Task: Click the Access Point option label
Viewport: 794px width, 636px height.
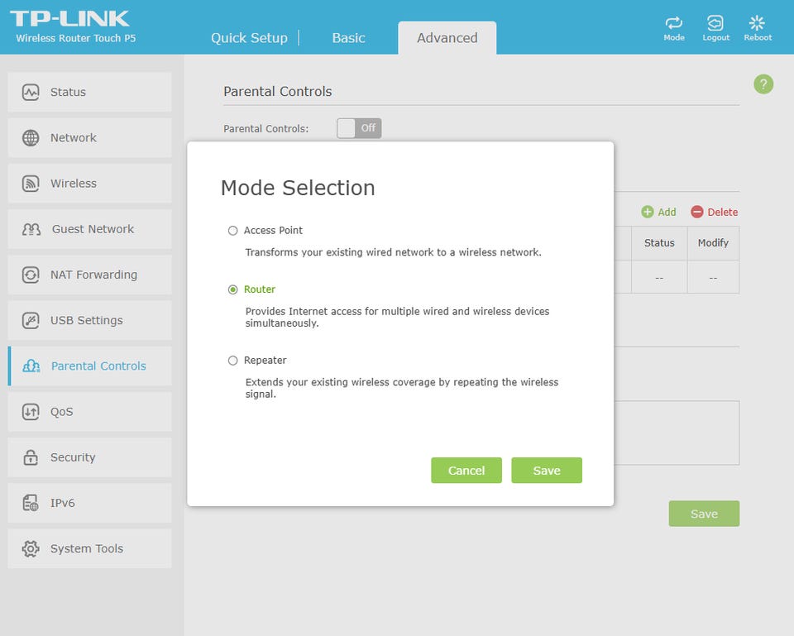Action: pos(273,231)
